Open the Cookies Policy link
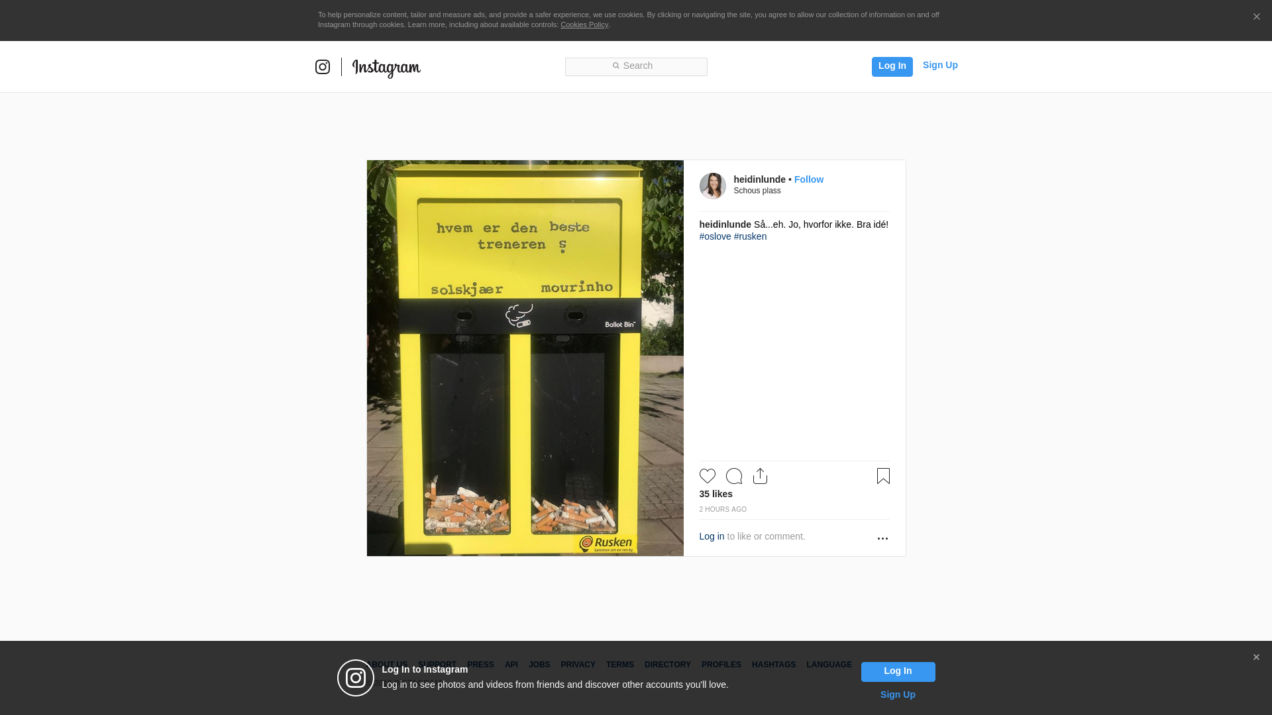This screenshot has height=715, width=1272. pos(584,24)
